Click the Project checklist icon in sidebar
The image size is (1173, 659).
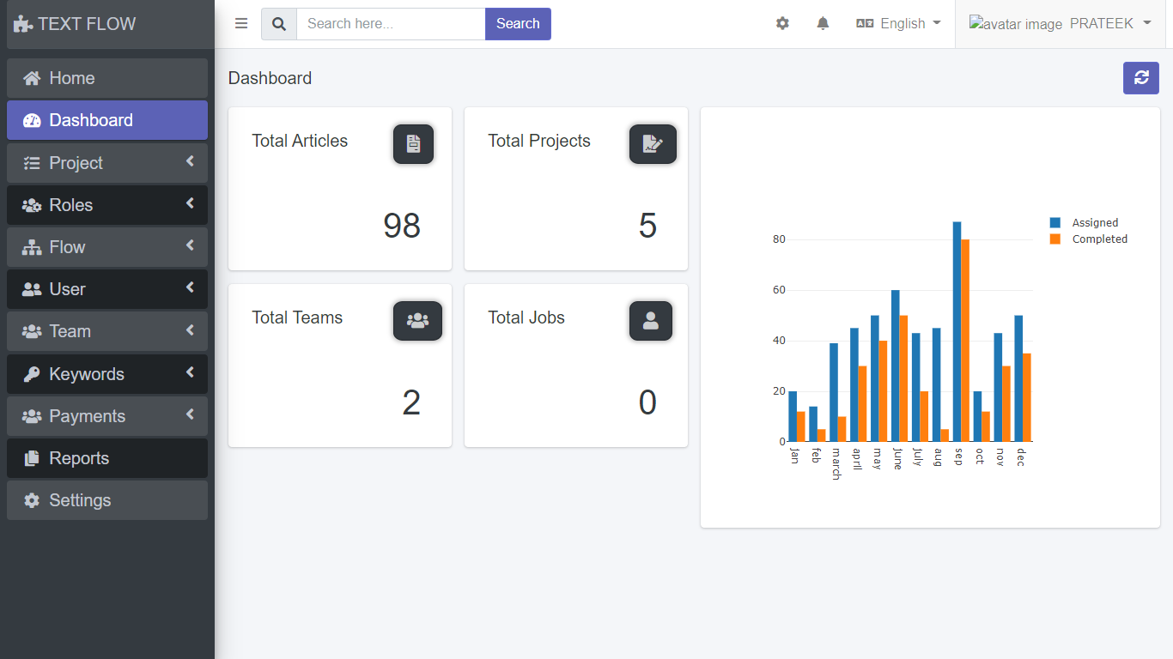tap(32, 163)
